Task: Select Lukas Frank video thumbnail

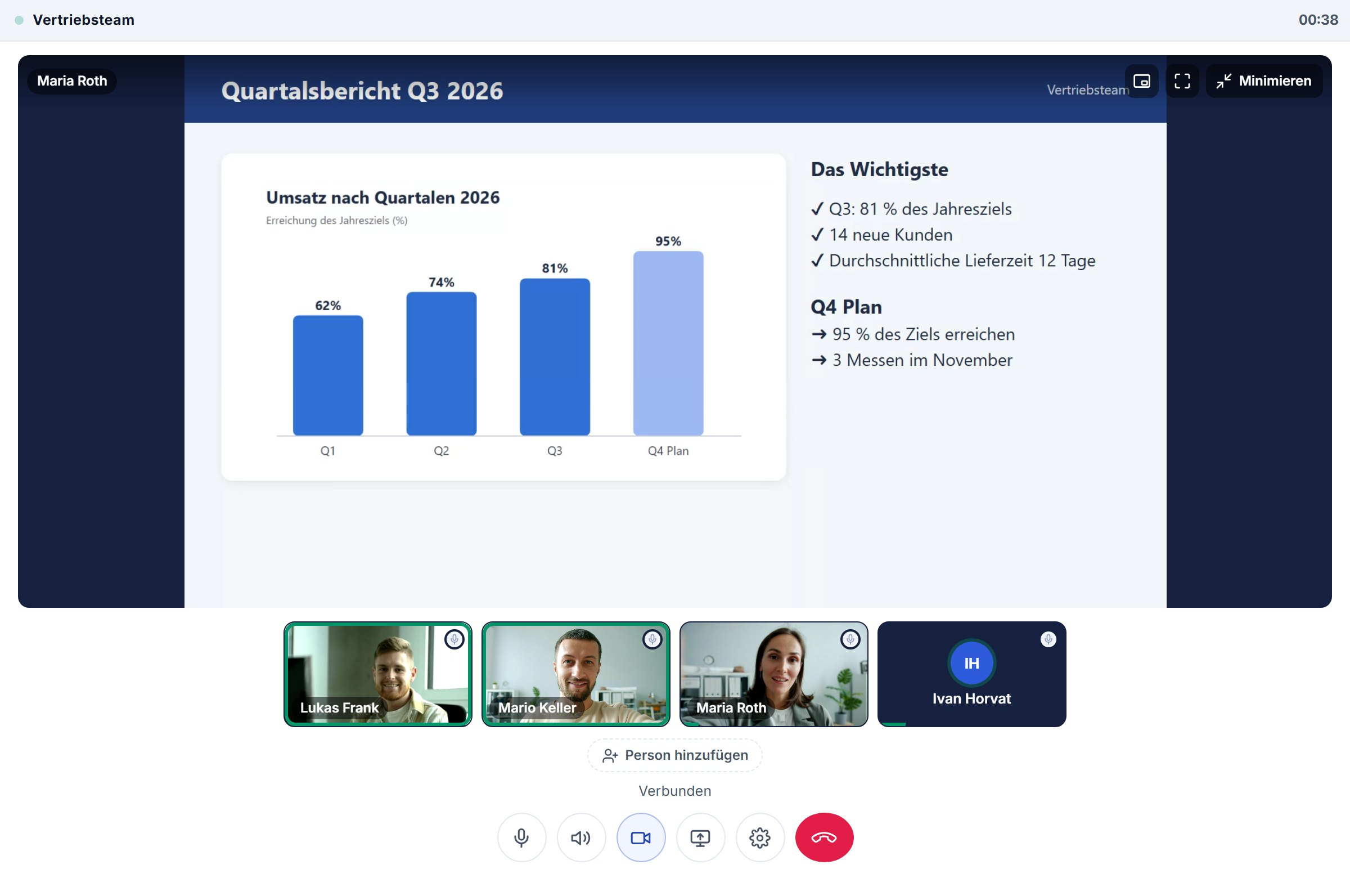Action: click(x=378, y=674)
